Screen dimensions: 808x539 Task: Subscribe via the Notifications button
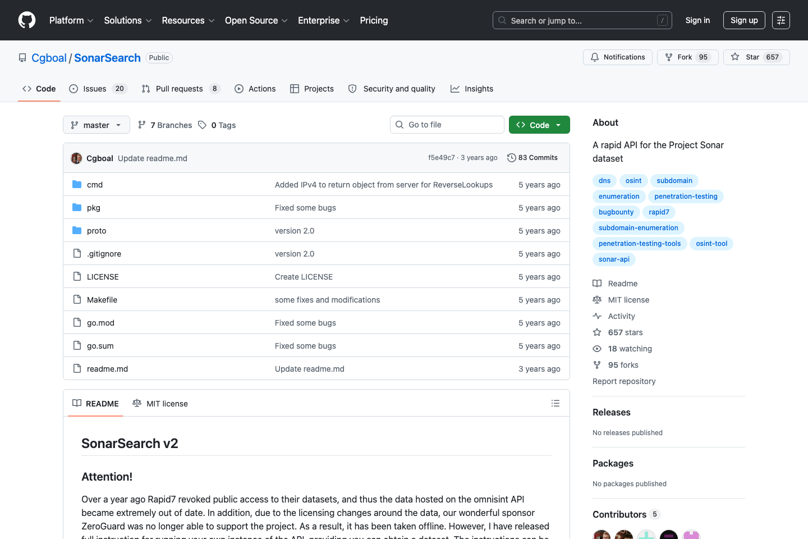point(617,57)
